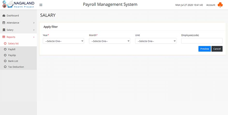Click the Employee(code) text field
The height and width of the screenshot is (115, 228).
pyautogui.click(x=202, y=41)
